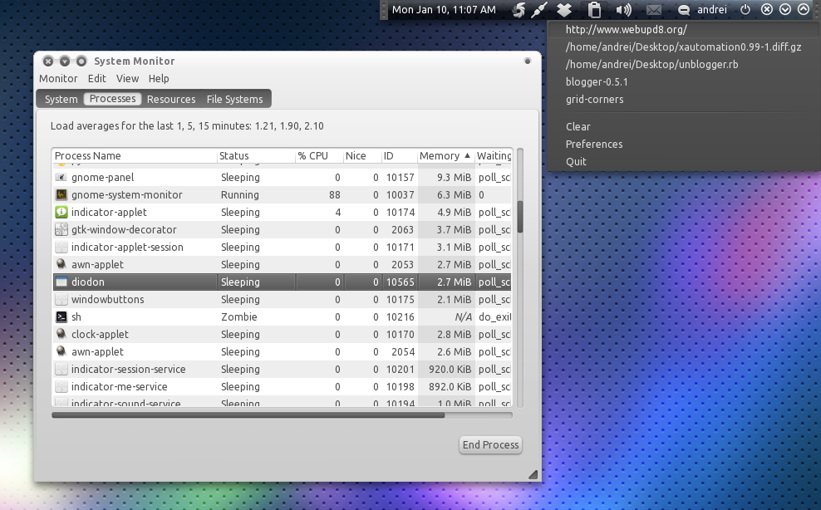This screenshot has width=821, height=510.
Task: Click the gnome-system-monitor process icon
Action: [61, 194]
